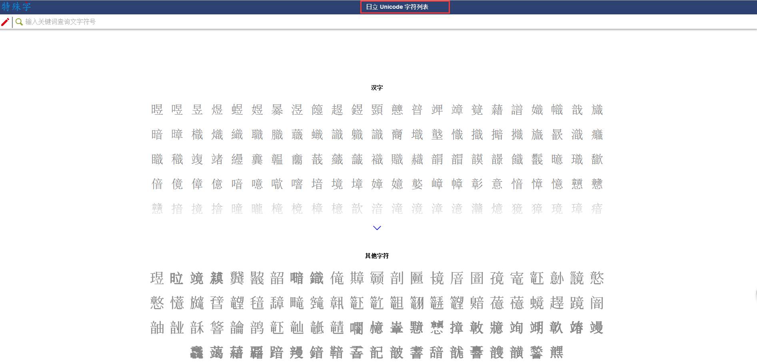The height and width of the screenshot is (364, 757).
Task: Pick the character 職 from the 汉字 list
Action: pyautogui.click(x=257, y=135)
